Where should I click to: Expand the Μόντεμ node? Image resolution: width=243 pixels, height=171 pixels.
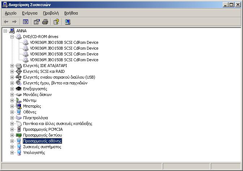pos(12,101)
